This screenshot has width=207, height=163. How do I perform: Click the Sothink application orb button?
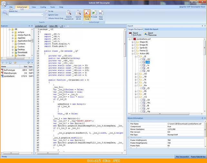4,4
